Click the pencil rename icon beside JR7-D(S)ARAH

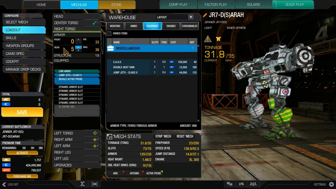(x=205, y=15)
